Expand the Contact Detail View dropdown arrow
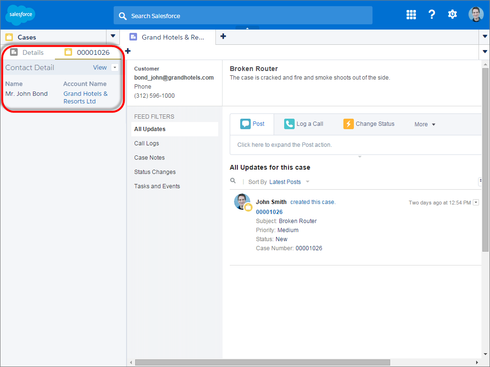 pos(115,67)
